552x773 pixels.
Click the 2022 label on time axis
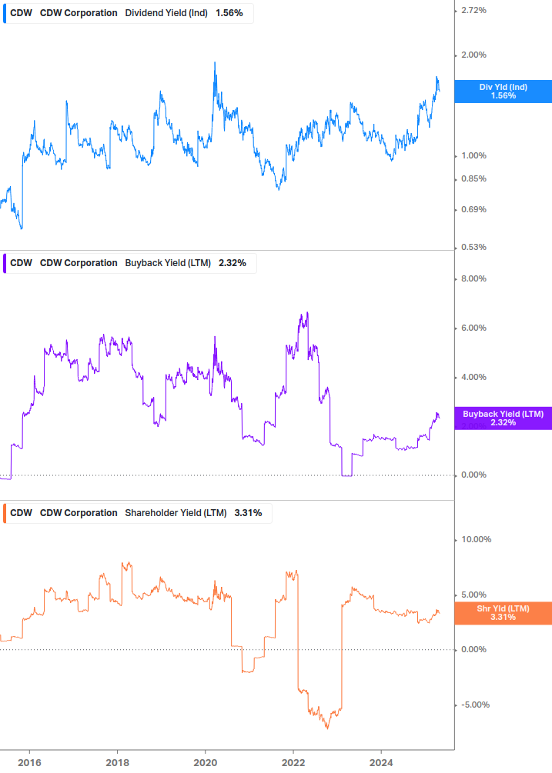[293, 763]
